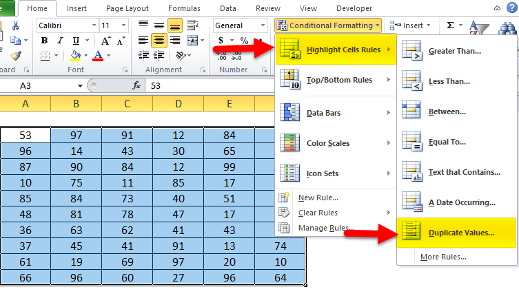The height and width of the screenshot is (298, 519).
Task: Open Top/Bottom Rules submenu
Action: click(x=336, y=80)
